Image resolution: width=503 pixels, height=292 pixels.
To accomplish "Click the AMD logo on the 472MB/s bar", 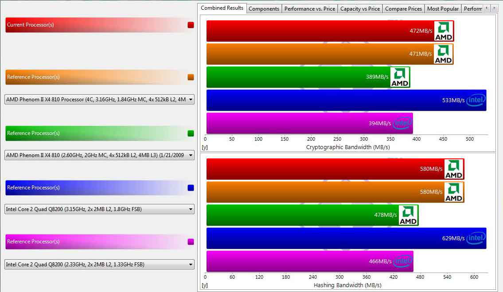I will pyautogui.click(x=444, y=31).
